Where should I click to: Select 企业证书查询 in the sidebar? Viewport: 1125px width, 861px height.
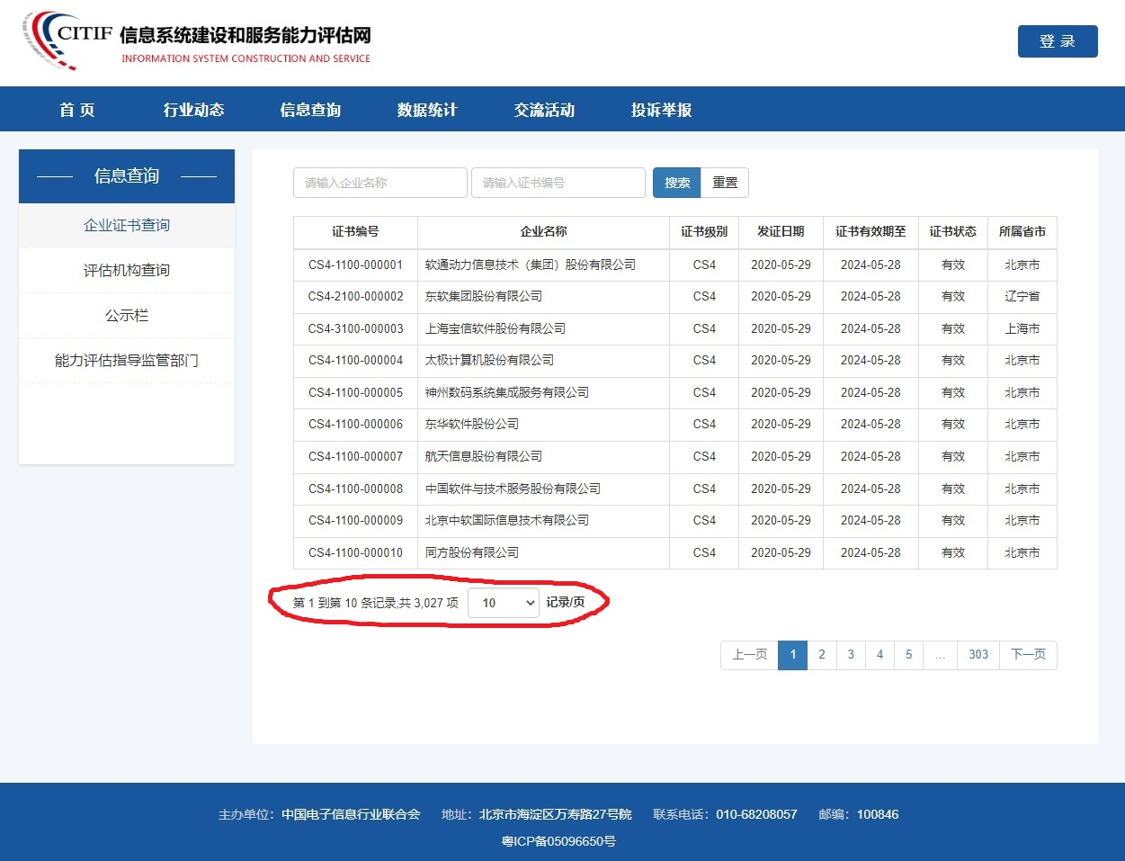(x=127, y=226)
